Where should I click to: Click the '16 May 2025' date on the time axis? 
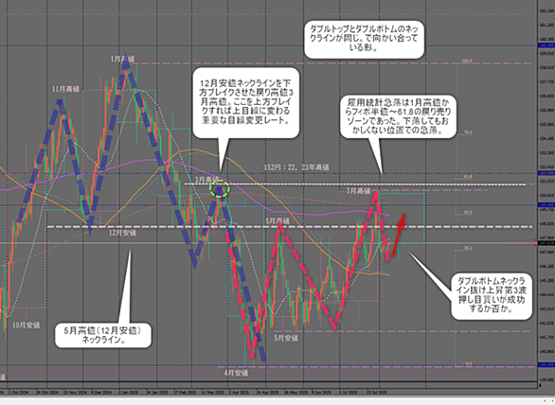click(x=295, y=393)
